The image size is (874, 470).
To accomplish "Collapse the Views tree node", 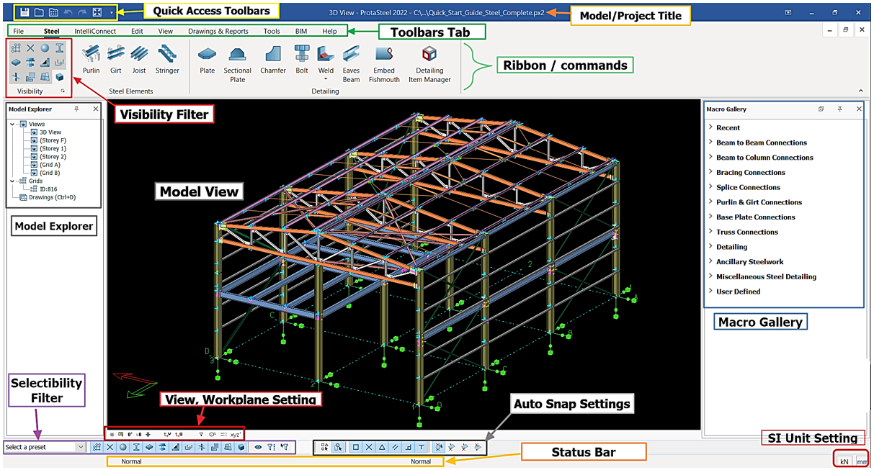I will pyautogui.click(x=14, y=125).
